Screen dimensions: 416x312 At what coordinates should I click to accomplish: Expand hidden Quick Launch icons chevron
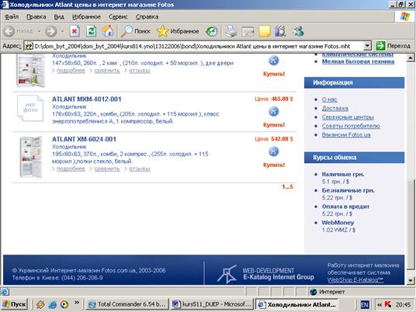[77, 302]
